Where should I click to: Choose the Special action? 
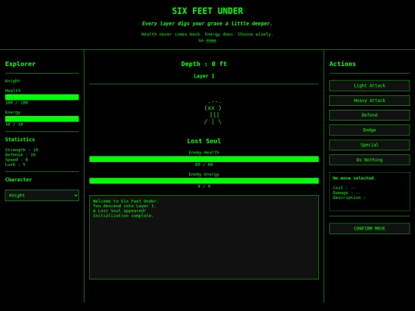pos(369,145)
